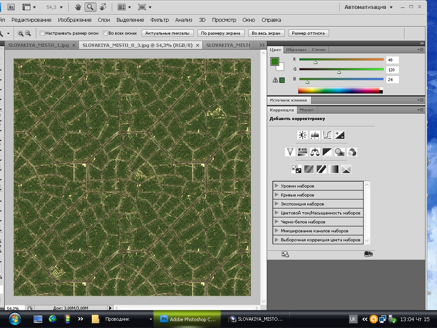The height and width of the screenshot is (328, 437).
Task: Add a Photo Filter adjustment
Action: [340, 152]
